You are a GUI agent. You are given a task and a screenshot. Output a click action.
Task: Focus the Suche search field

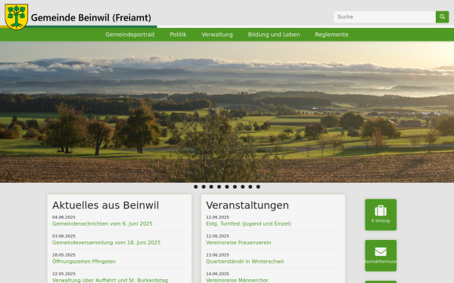coord(384,17)
